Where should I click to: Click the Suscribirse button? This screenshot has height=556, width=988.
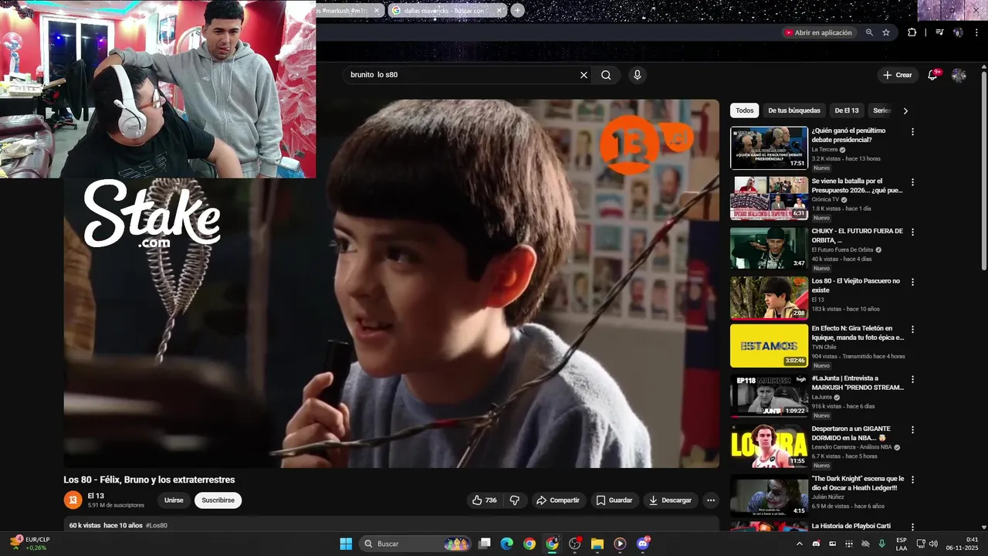coord(218,500)
